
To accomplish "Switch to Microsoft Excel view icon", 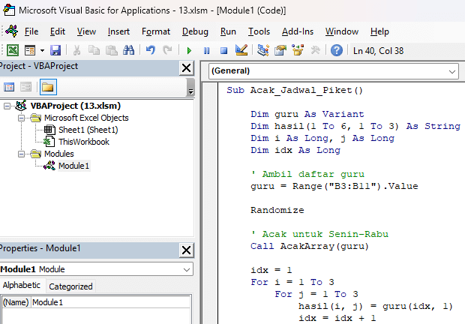I will click(x=13, y=50).
